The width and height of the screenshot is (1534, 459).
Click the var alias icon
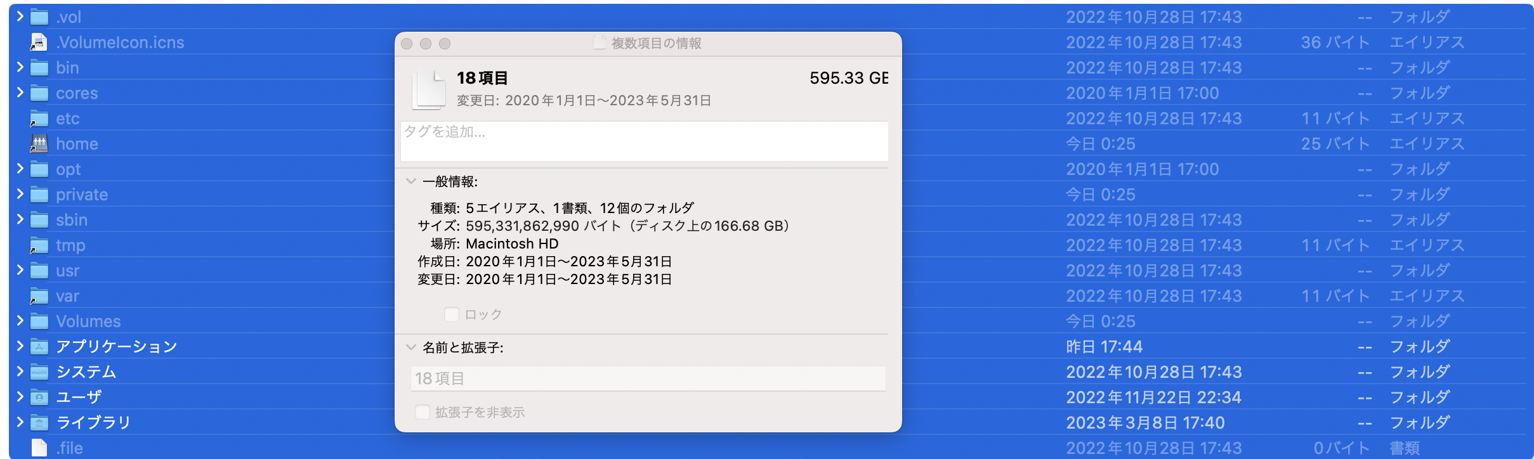point(38,295)
